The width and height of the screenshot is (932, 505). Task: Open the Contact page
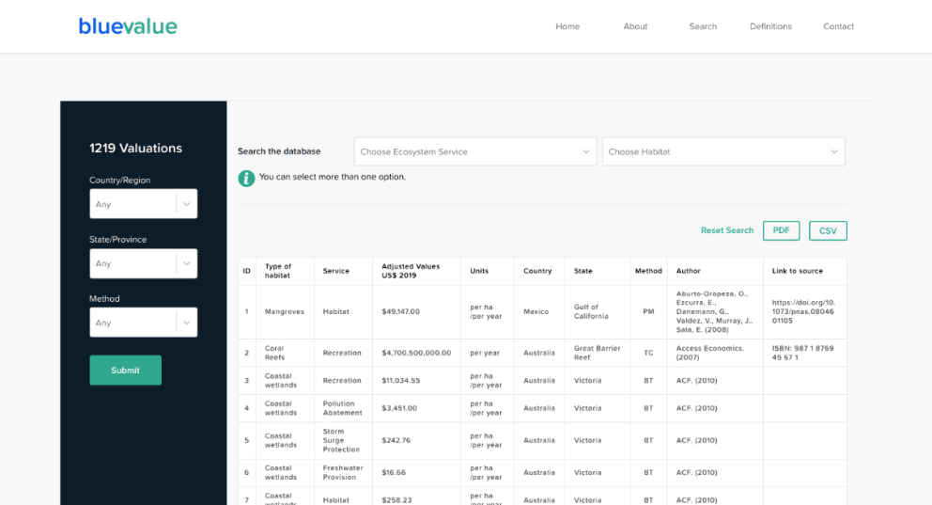(839, 26)
